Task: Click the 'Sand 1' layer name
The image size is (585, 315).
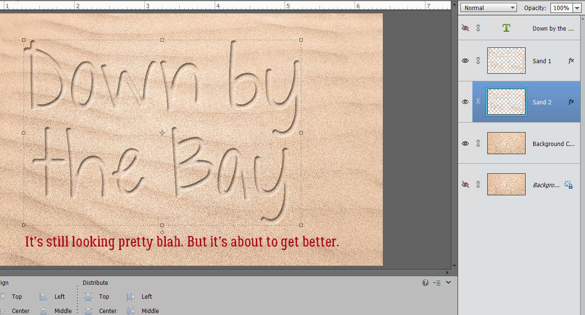Action: pyautogui.click(x=542, y=61)
